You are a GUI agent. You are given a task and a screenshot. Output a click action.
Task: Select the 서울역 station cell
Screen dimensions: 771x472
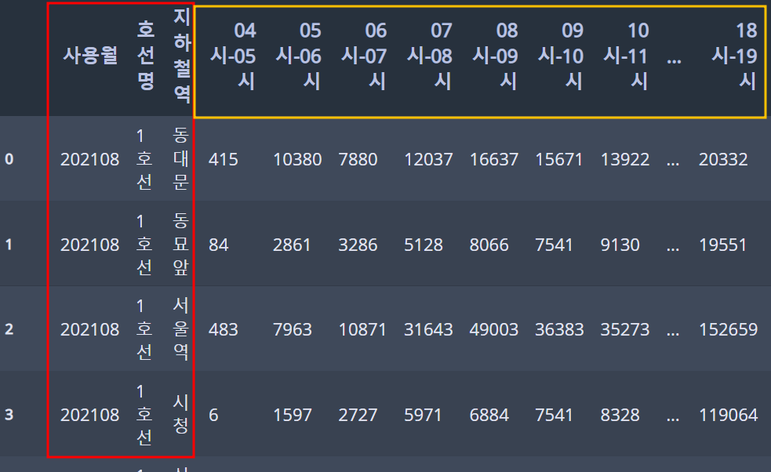pyautogui.click(x=181, y=329)
